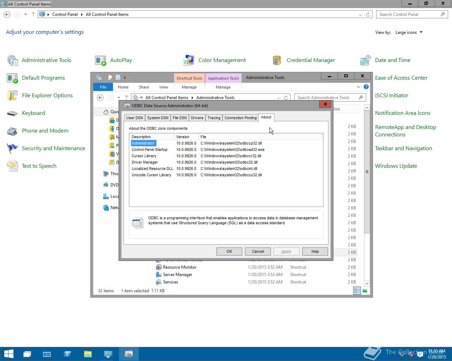Open the File Explorer Options icon
This screenshot has height=361, width=452.
click(12, 96)
